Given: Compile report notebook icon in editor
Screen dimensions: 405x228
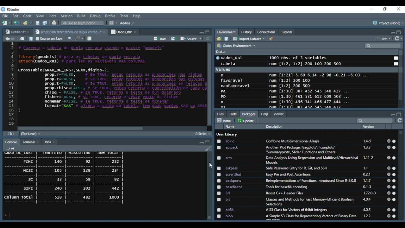Looking at the screenshot, I should 90,39.
